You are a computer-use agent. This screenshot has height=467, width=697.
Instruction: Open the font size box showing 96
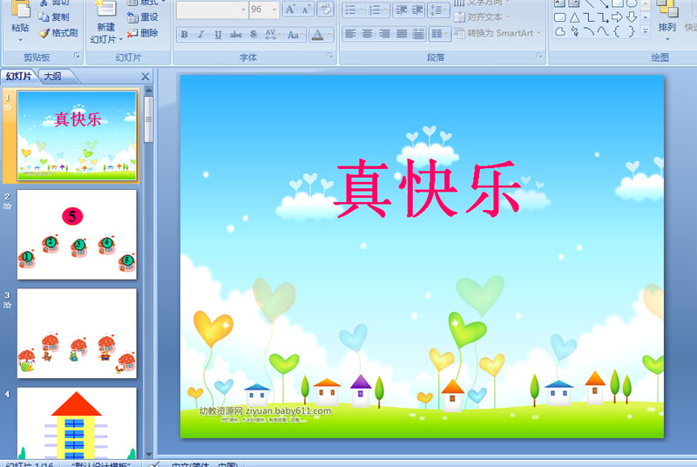264,10
